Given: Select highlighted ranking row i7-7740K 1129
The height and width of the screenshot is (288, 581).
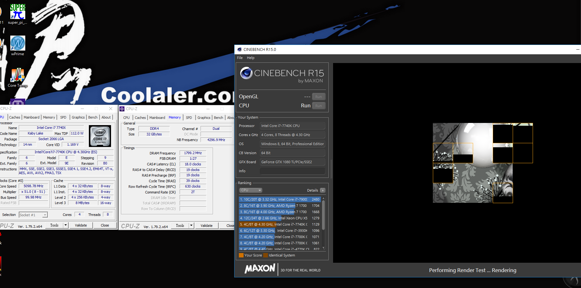Looking at the screenshot, I should click(x=280, y=224).
